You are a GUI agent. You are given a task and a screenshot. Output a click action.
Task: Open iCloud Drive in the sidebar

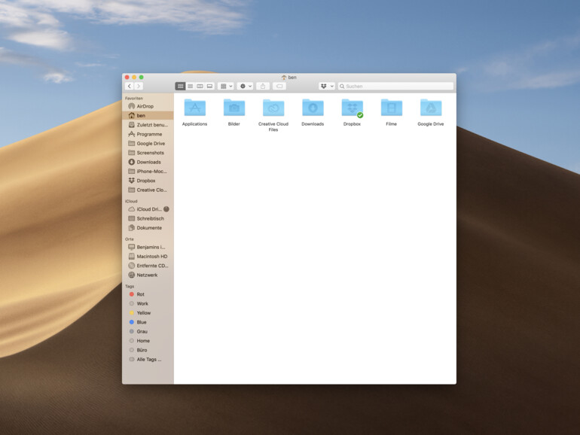[148, 209]
